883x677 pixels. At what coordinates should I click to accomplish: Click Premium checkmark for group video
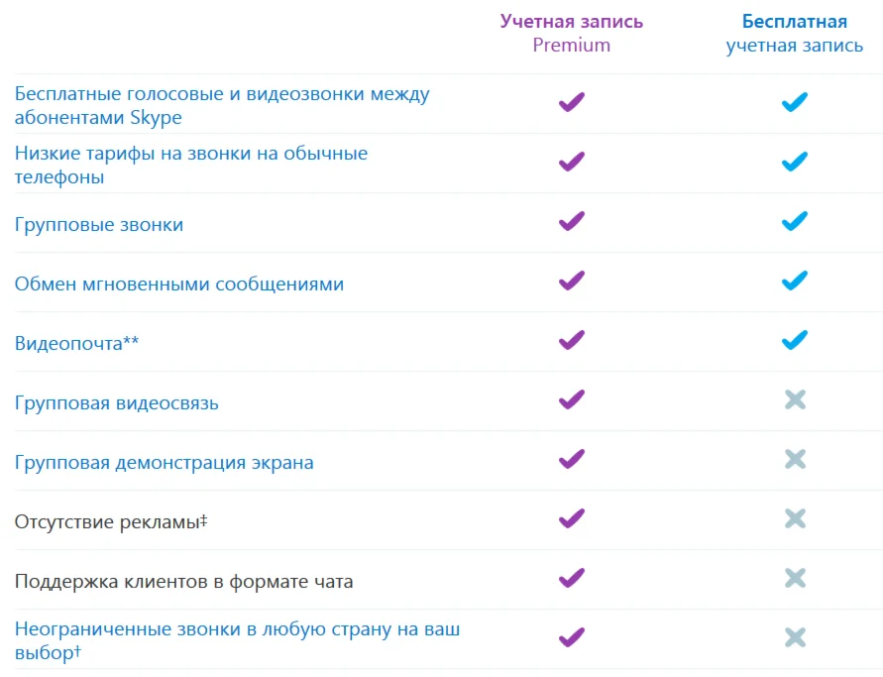pos(572,399)
